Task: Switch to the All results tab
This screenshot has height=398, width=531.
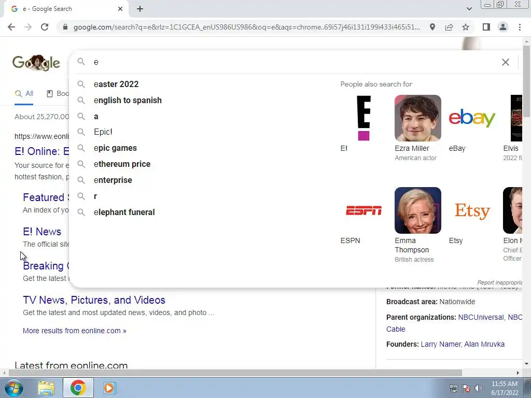Action: click(24, 94)
